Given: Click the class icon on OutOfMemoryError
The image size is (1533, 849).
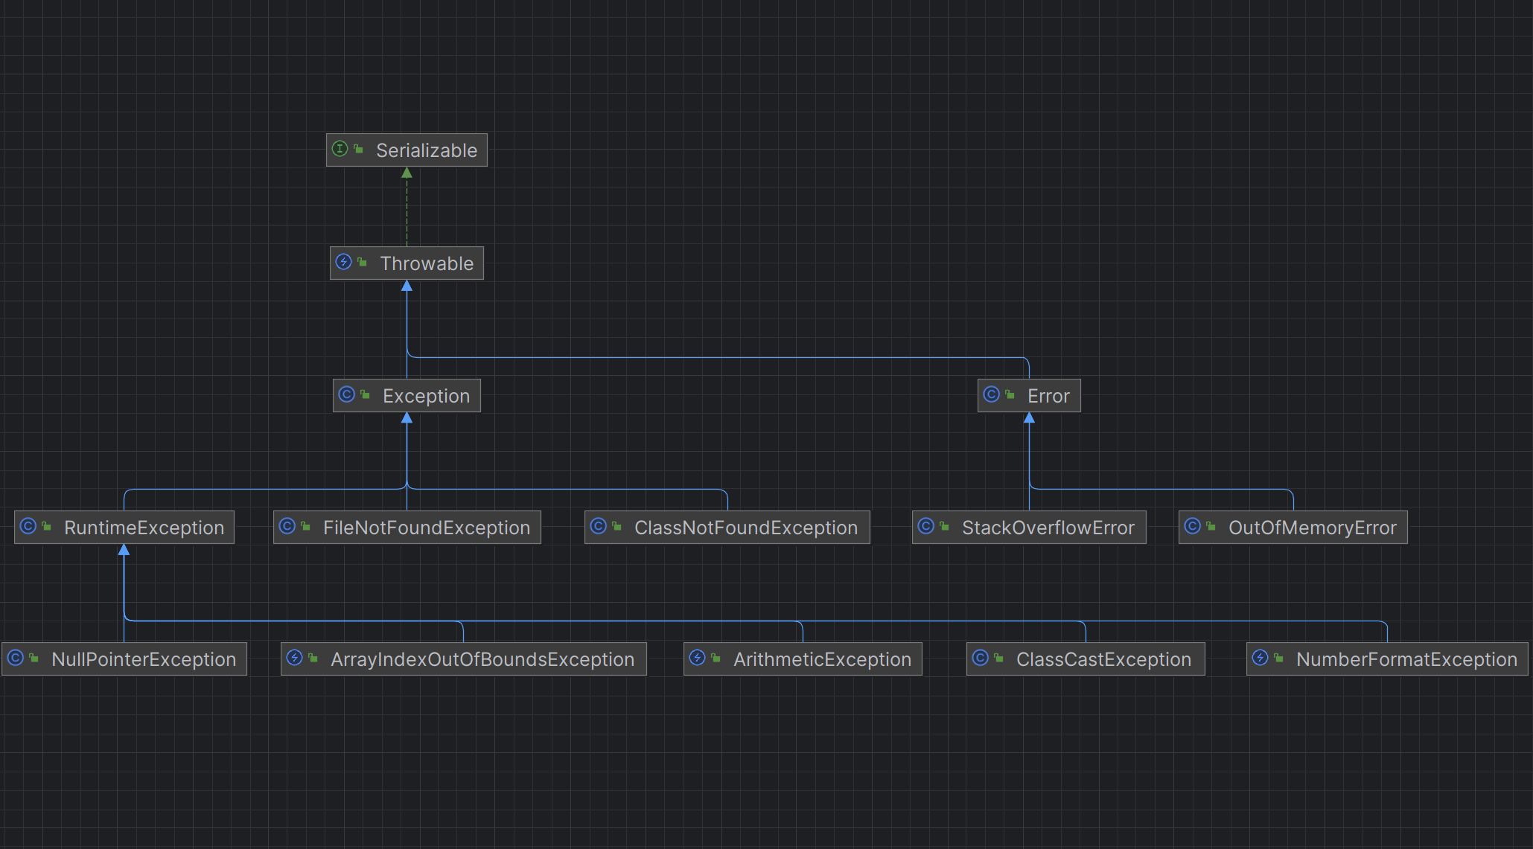Looking at the screenshot, I should pyautogui.click(x=1193, y=526).
